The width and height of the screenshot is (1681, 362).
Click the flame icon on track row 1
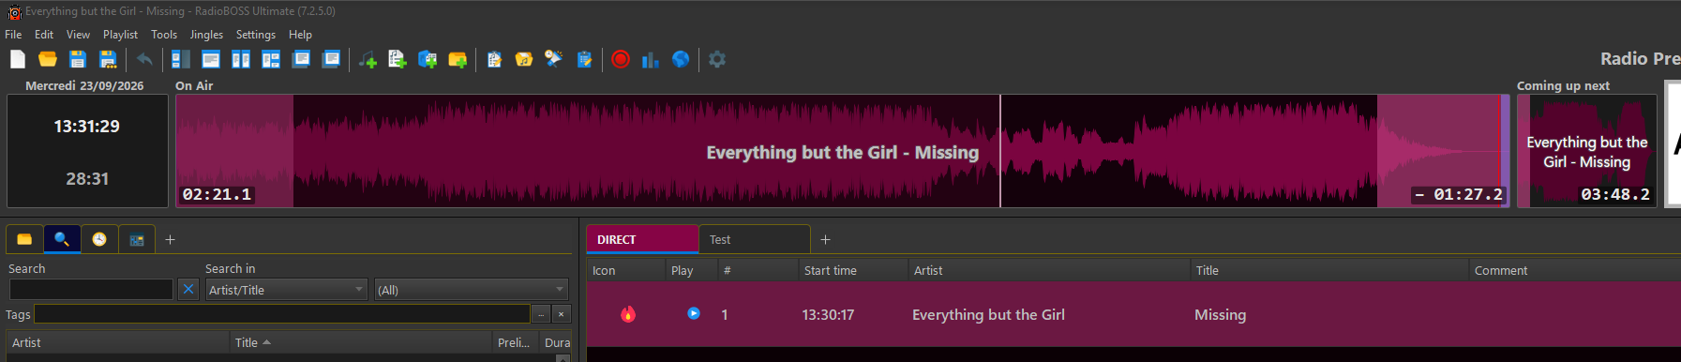click(x=628, y=314)
